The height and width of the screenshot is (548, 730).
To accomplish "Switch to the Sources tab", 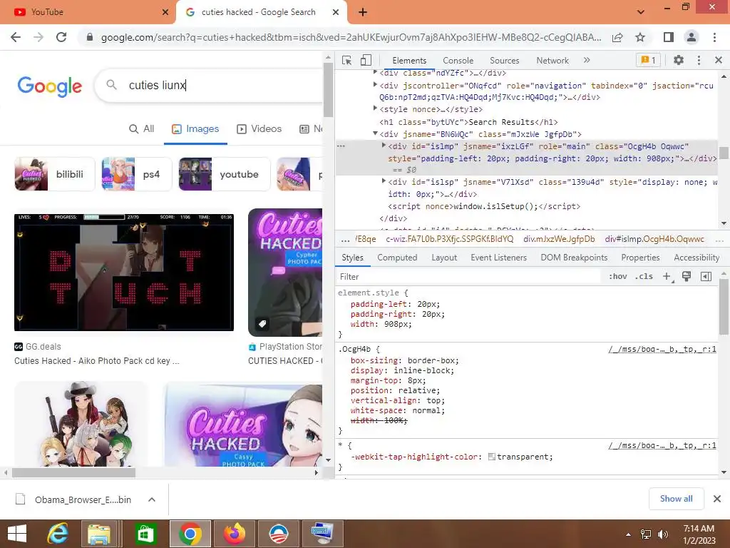I will [504, 61].
